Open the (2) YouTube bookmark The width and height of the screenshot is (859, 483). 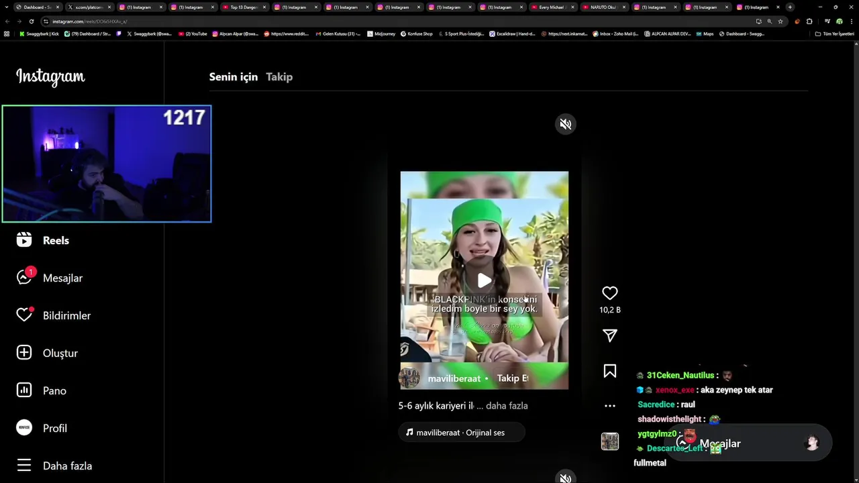[x=193, y=34]
